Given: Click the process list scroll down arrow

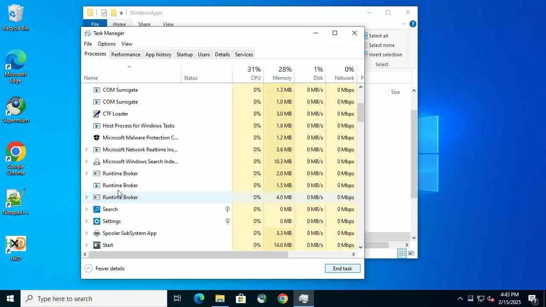Looking at the screenshot, I should click(x=361, y=247).
